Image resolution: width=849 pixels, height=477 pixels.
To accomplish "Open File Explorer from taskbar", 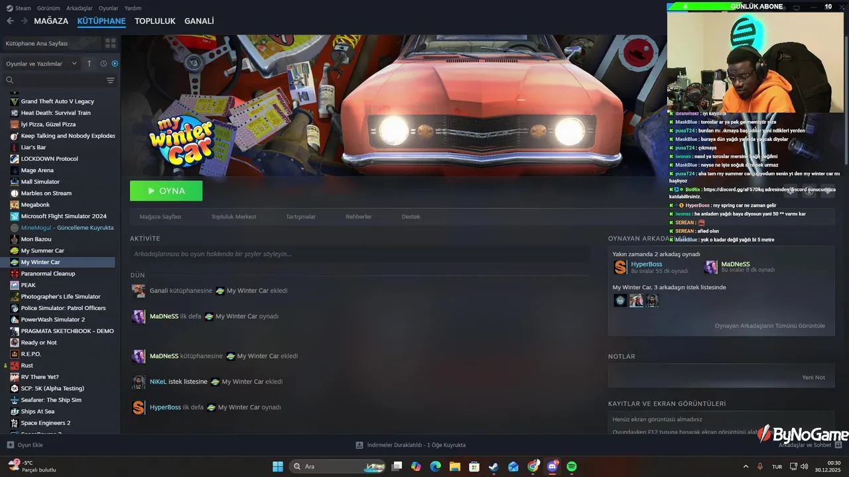I will pos(455,466).
